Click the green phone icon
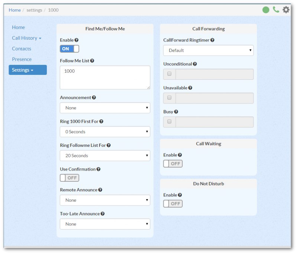Screen dimensions: 297x254 [276, 10]
